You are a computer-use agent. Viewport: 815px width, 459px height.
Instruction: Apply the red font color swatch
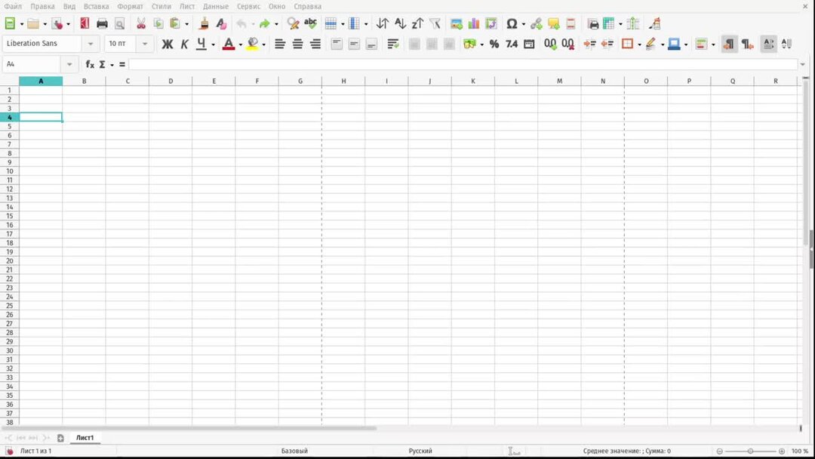[229, 45]
